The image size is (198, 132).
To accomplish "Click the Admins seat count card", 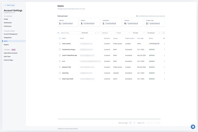I will [x=68, y=22].
